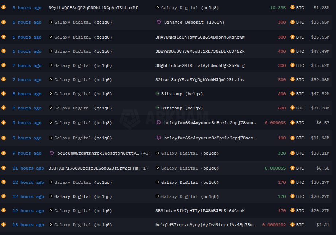The width and height of the screenshot is (336, 235).
Task: Click the Bitcoin chain icon beside '13 hours ago'
Action: coord(4,224)
